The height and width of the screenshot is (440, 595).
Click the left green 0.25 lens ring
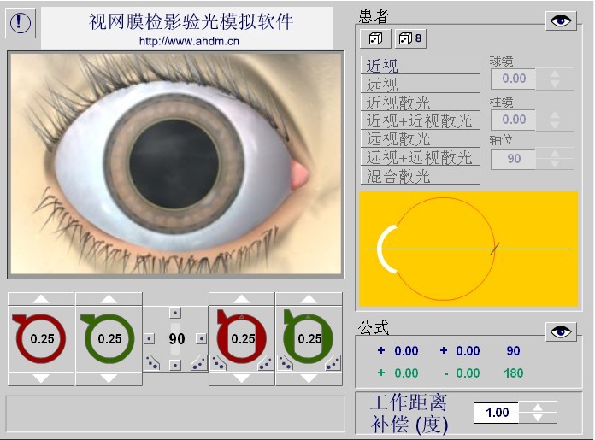[x=109, y=338]
